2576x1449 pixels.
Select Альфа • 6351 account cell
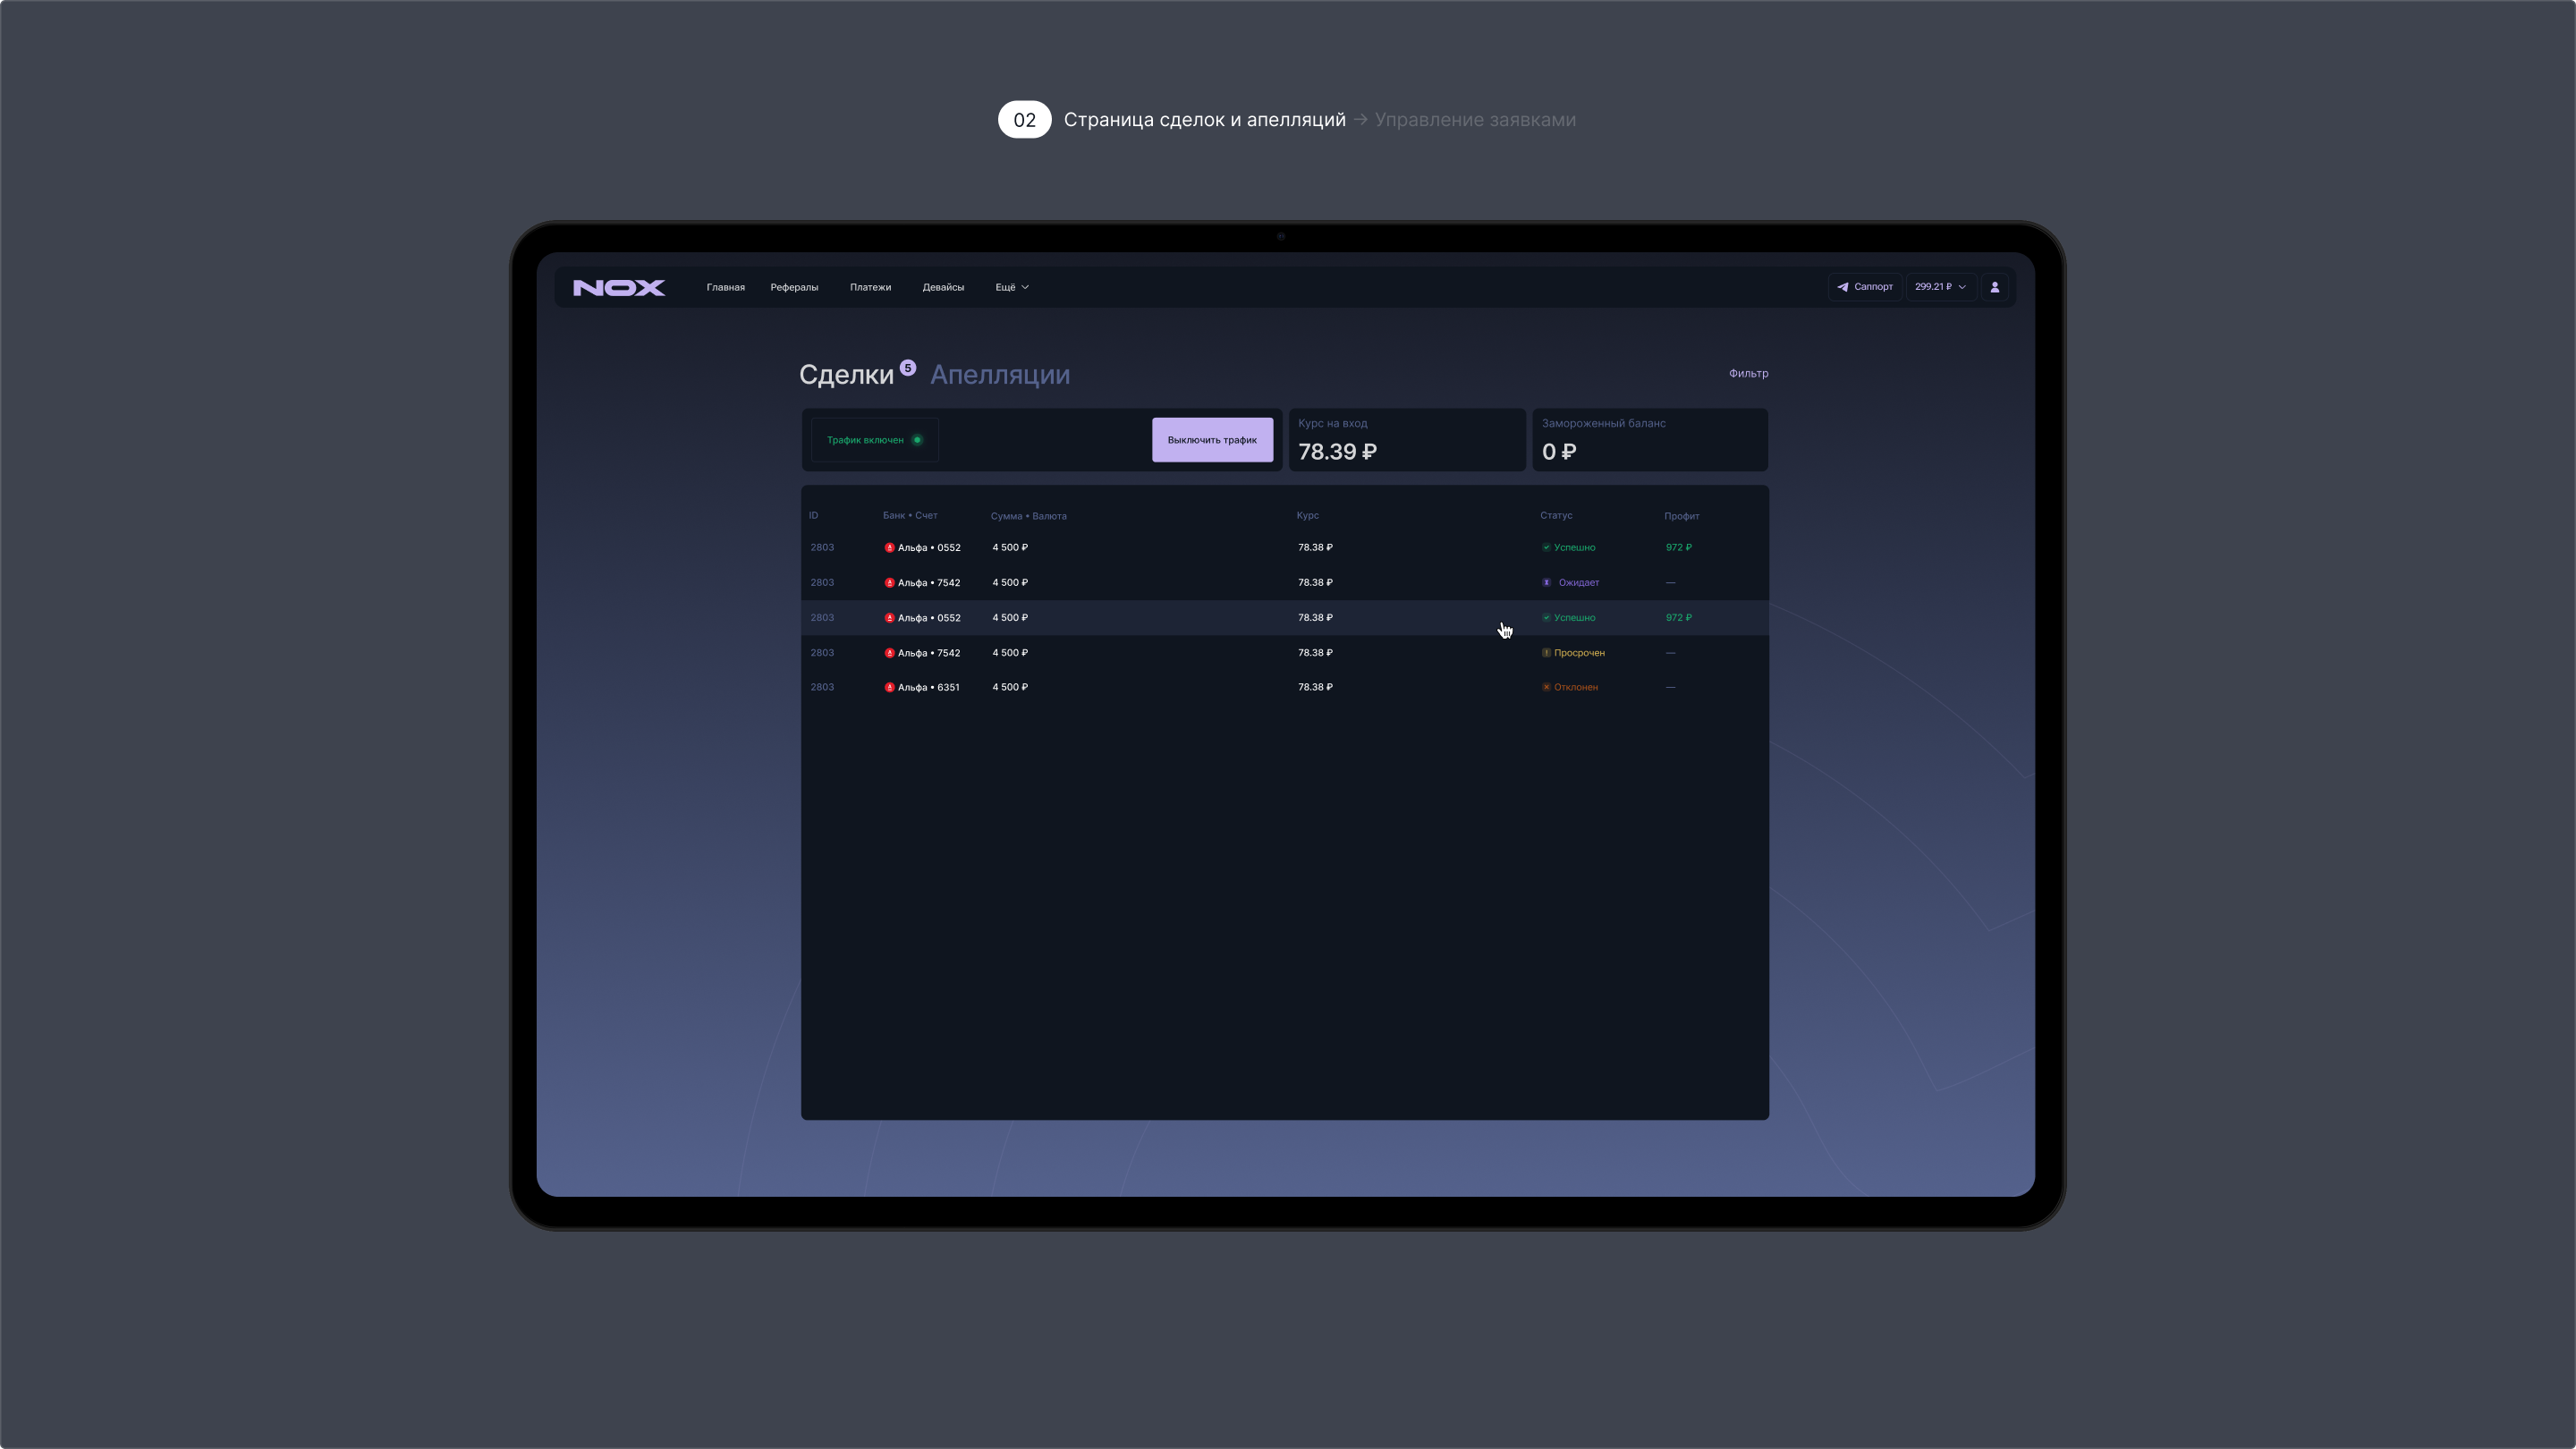[x=922, y=687]
